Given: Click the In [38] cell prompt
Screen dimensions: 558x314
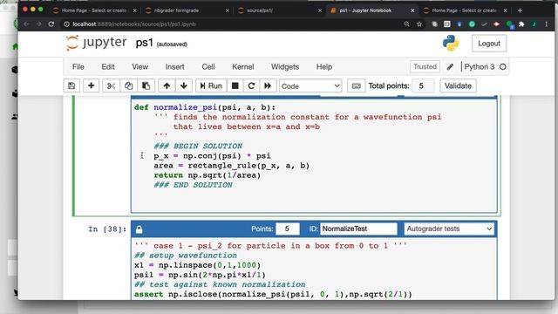Looking at the screenshot, I should coord(107,229).
